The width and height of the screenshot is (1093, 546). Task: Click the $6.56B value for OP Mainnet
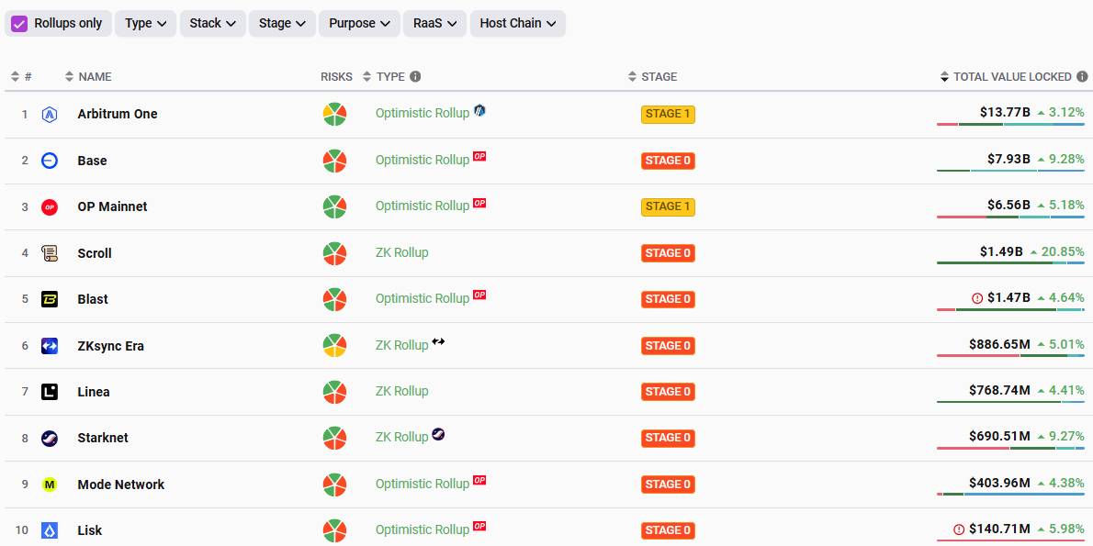(x=1008, y=205)
